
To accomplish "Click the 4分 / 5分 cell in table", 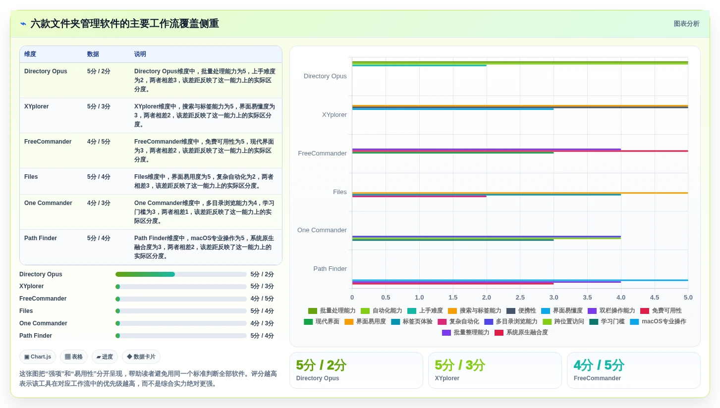I will click(x=99, y=142).
